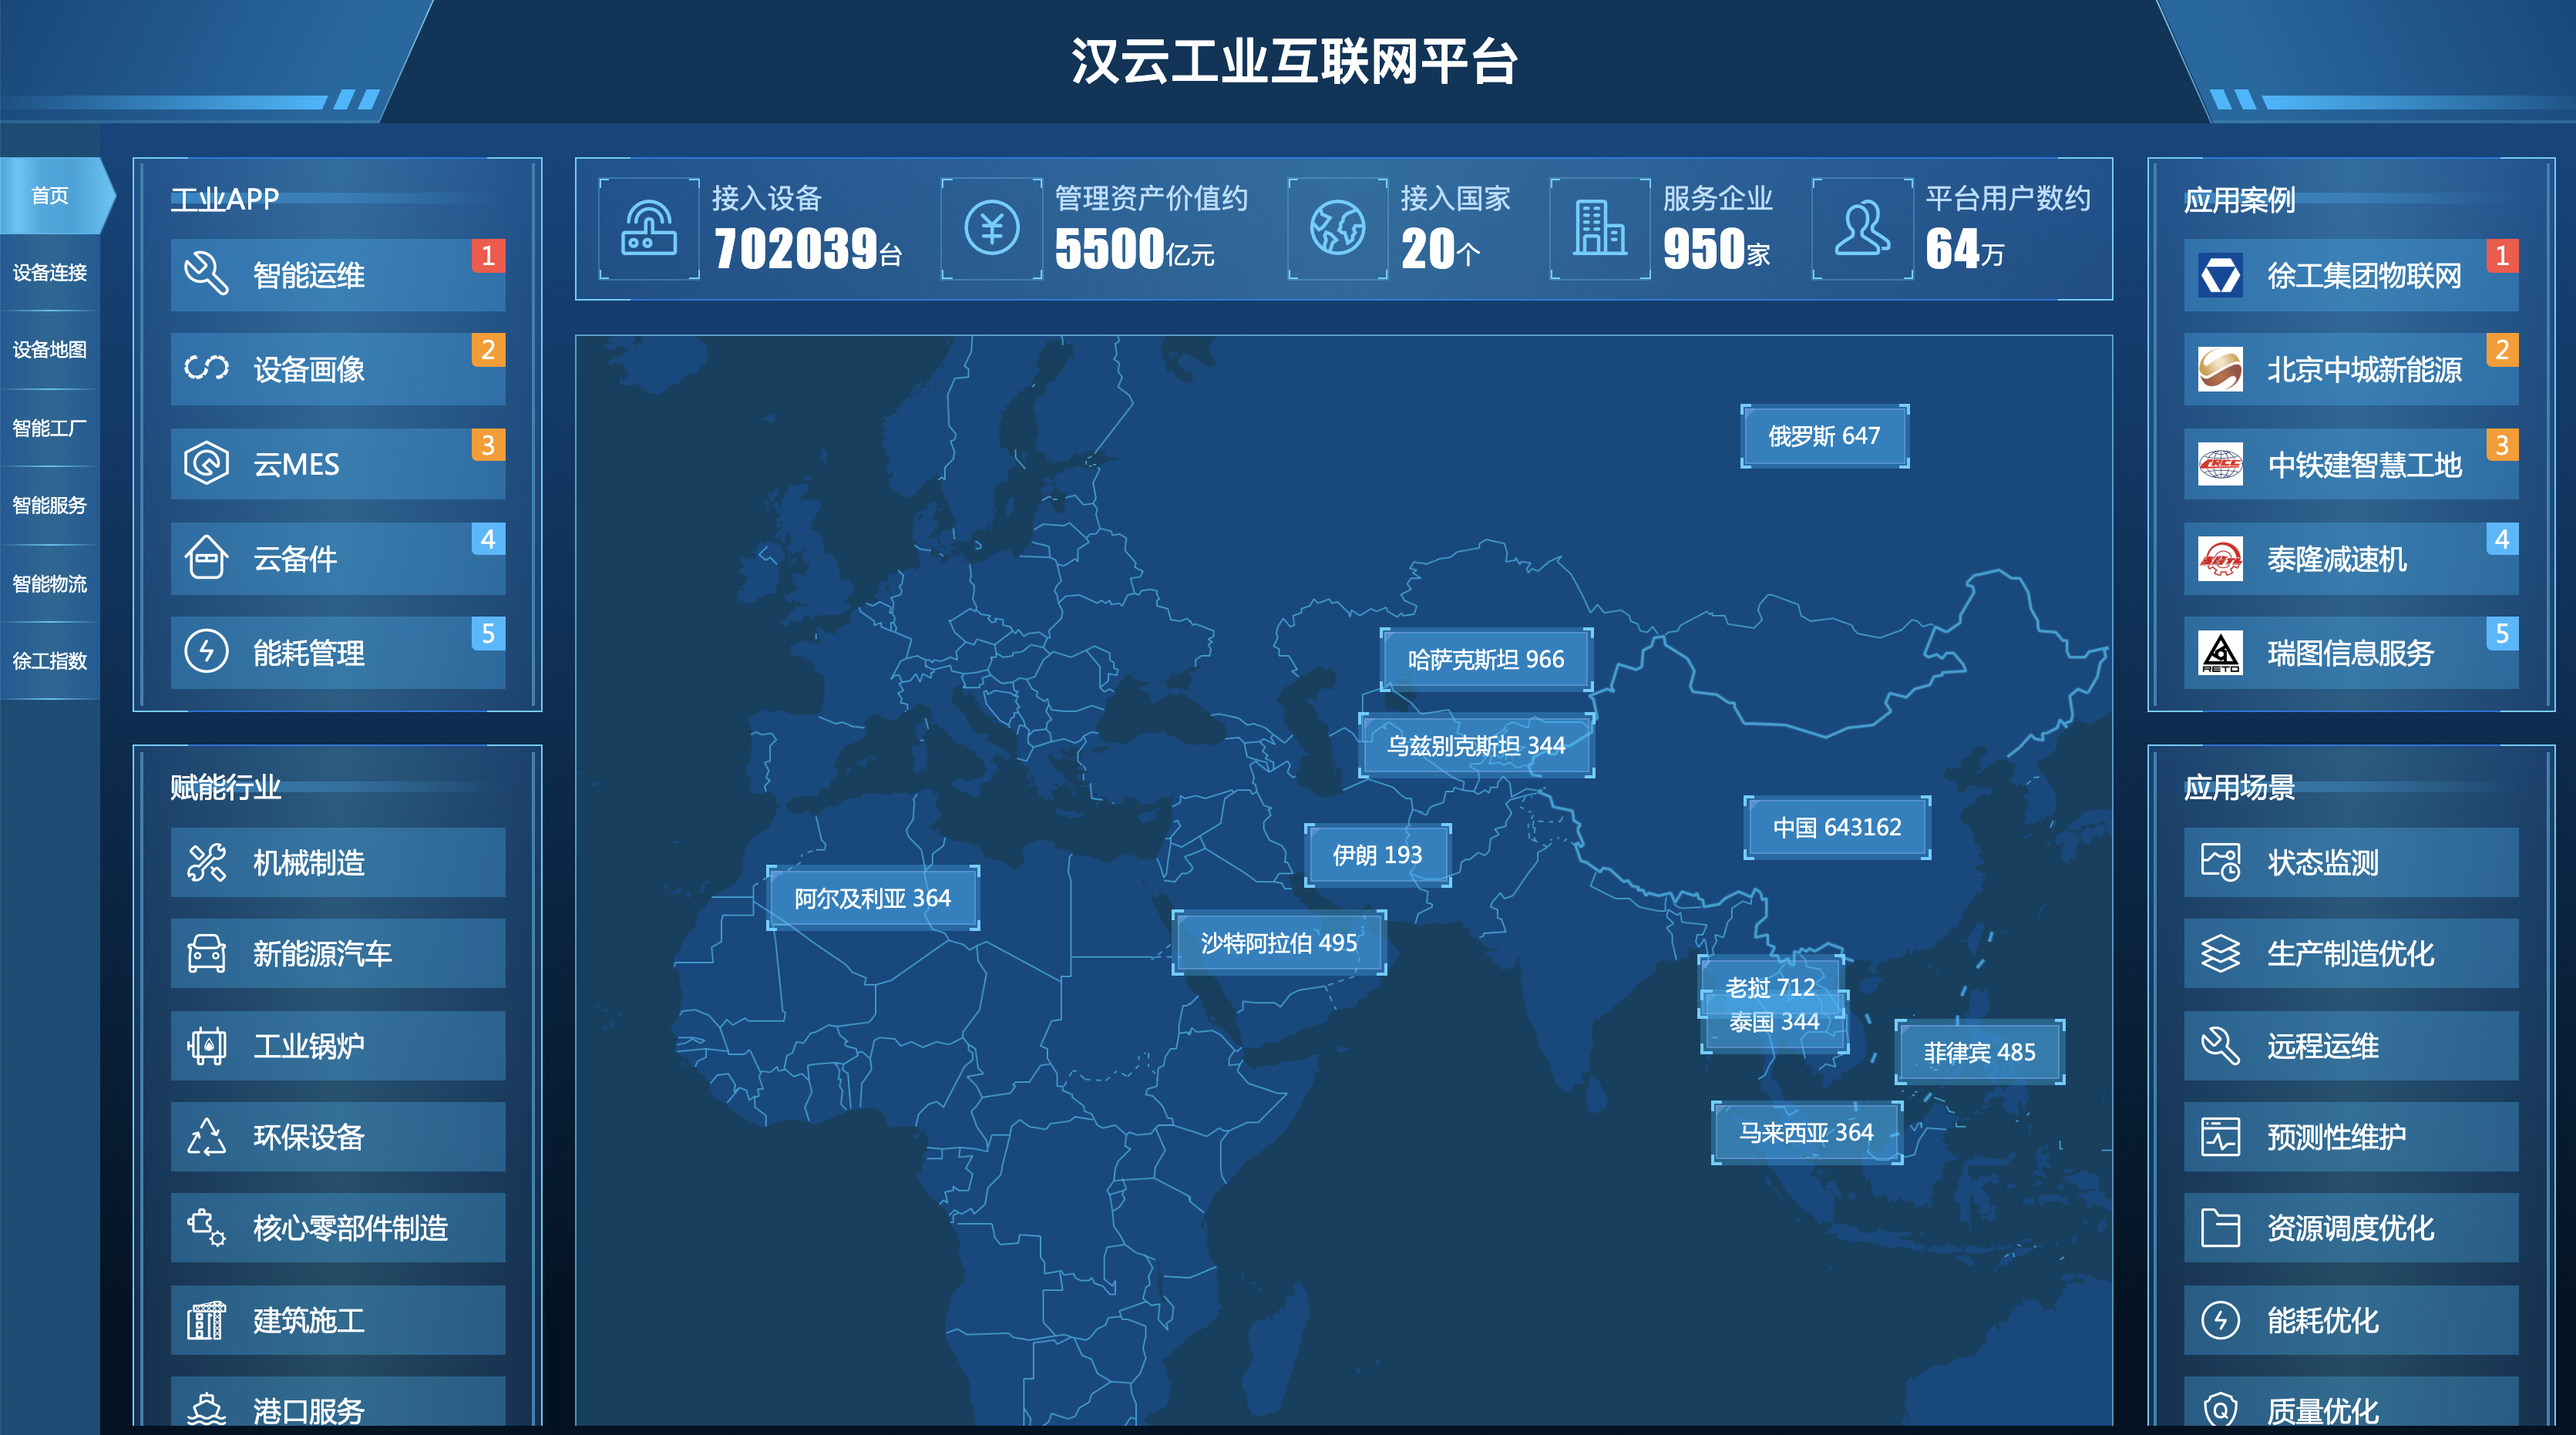Click the office building icon for 服务企业
The image size is (2576, 1435).
click(x=1600, y=228)
